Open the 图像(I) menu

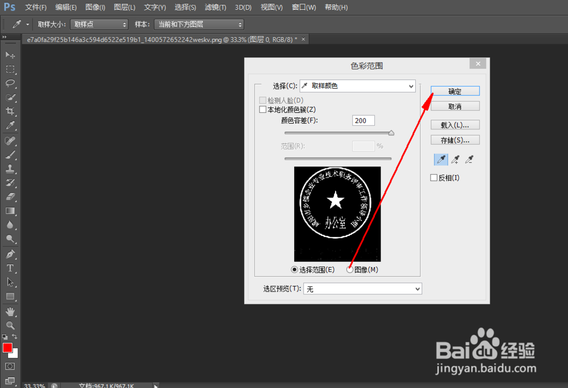95,7
